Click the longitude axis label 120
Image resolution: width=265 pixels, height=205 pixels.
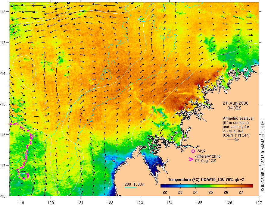(x=51, y=203)
